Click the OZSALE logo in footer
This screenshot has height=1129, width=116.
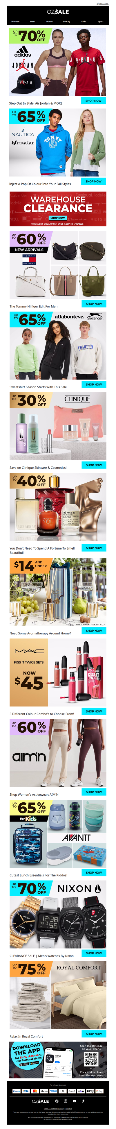point(40,1101)
